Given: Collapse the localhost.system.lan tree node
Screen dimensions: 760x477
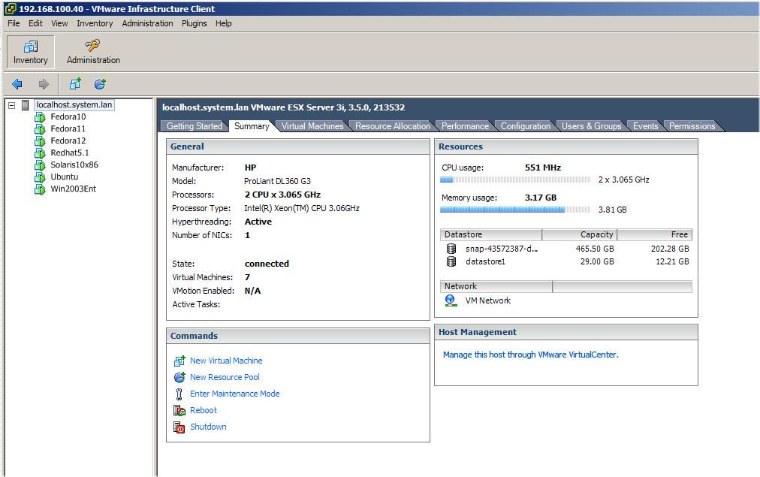Looking at the screenshot, I should pos(11,104).
